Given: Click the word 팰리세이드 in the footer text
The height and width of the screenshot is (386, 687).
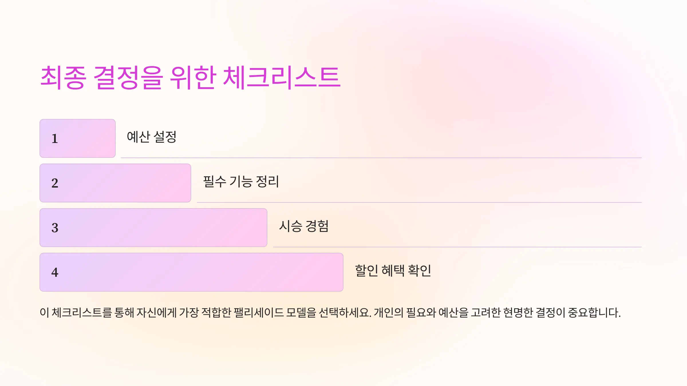Looking at the screenshot, I should coord(258,313).
